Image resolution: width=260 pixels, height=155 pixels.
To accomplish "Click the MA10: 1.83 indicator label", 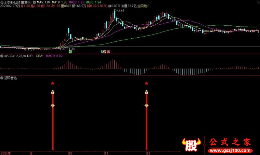I will (x=60, y=2).
